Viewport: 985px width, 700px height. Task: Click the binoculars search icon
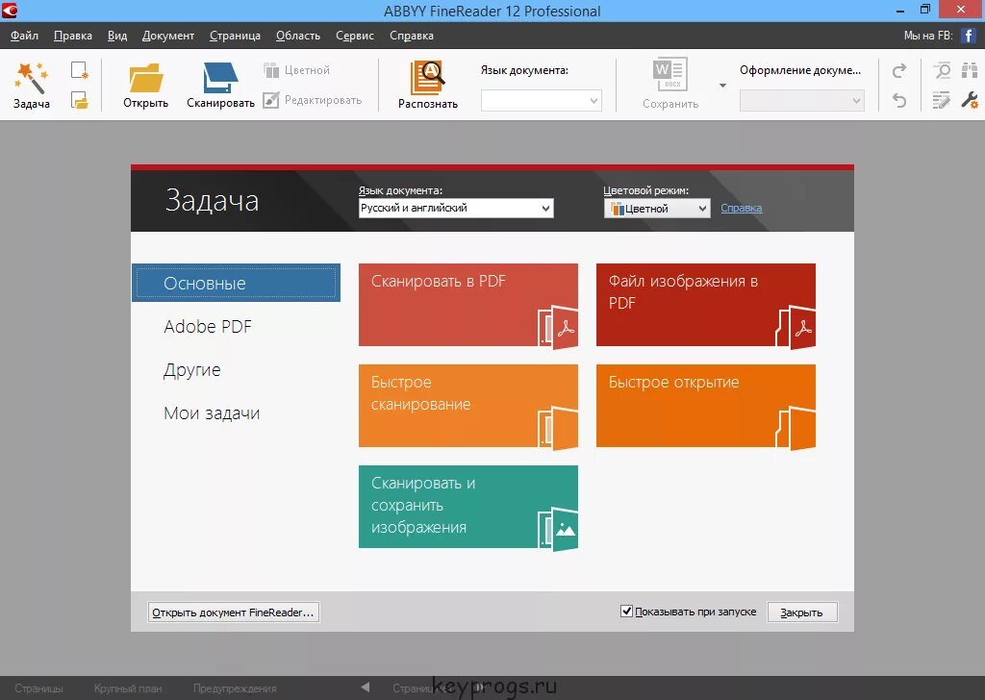970,70
